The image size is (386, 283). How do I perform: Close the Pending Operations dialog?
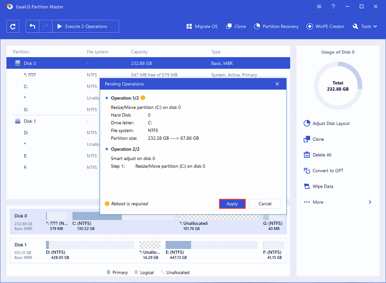click(x=277, y=84)
